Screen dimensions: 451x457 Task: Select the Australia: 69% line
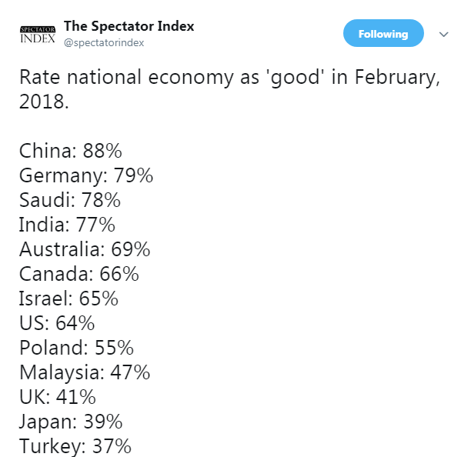click(85, 249)
